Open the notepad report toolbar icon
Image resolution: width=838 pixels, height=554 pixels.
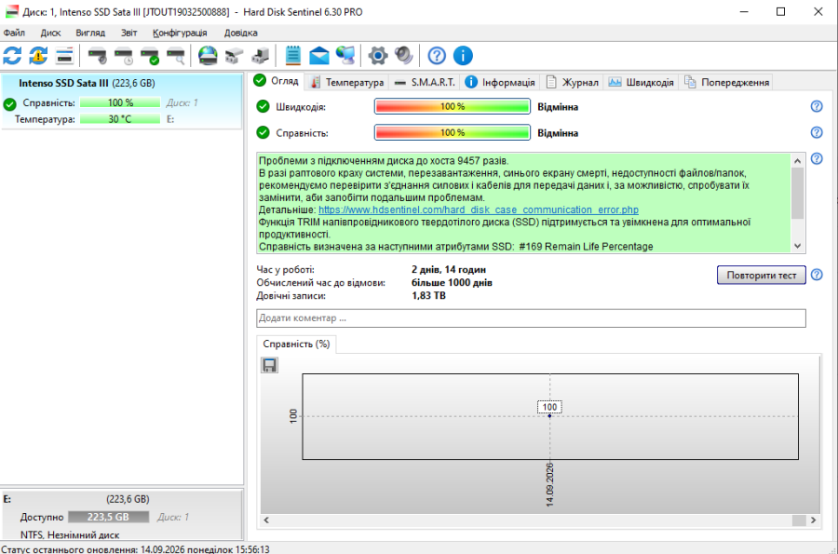click(x=293, y=56)
